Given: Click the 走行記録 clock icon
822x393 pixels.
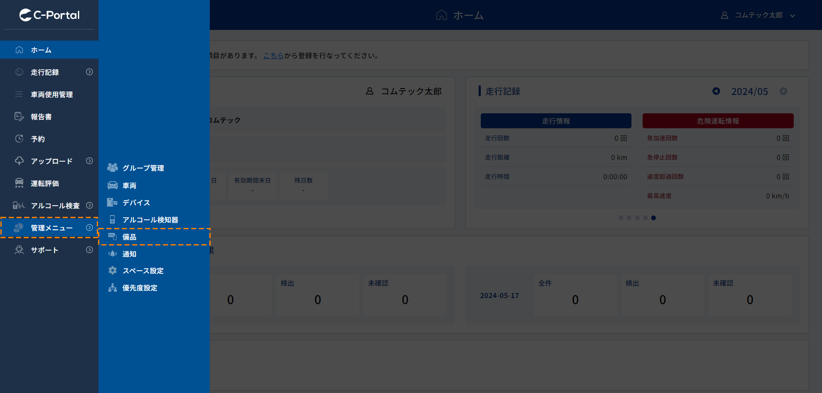Looking at the screenshot, I should pyautogui.click(x=19, y=72).
